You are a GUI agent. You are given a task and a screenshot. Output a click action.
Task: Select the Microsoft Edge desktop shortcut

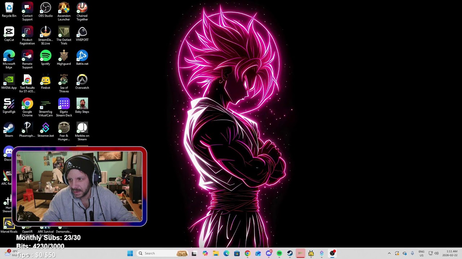9,59
